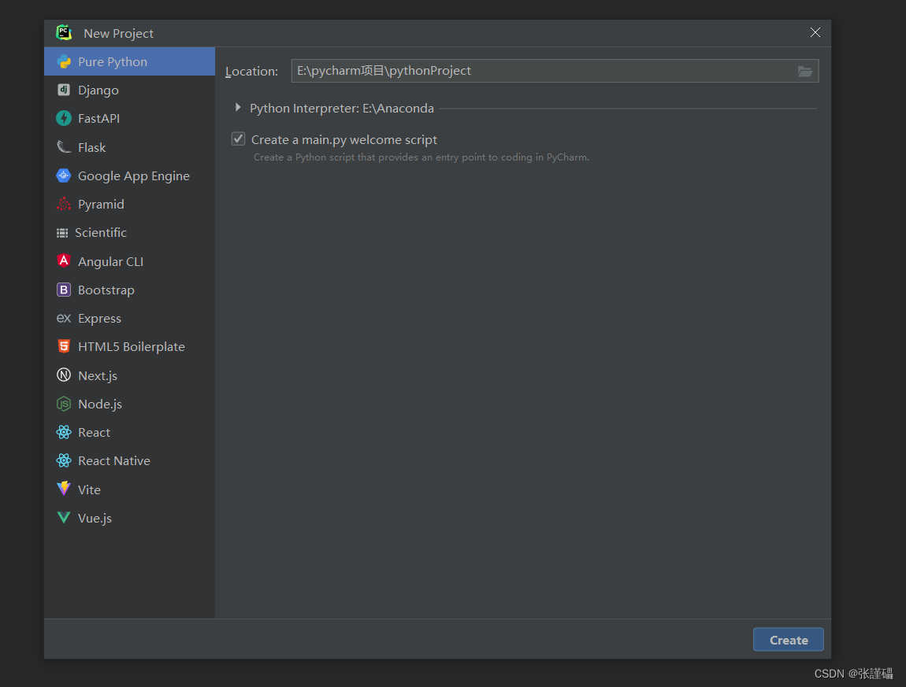Close the New Project dialog
The height and width of the screenshot is (687, 906).
(815, 32)
